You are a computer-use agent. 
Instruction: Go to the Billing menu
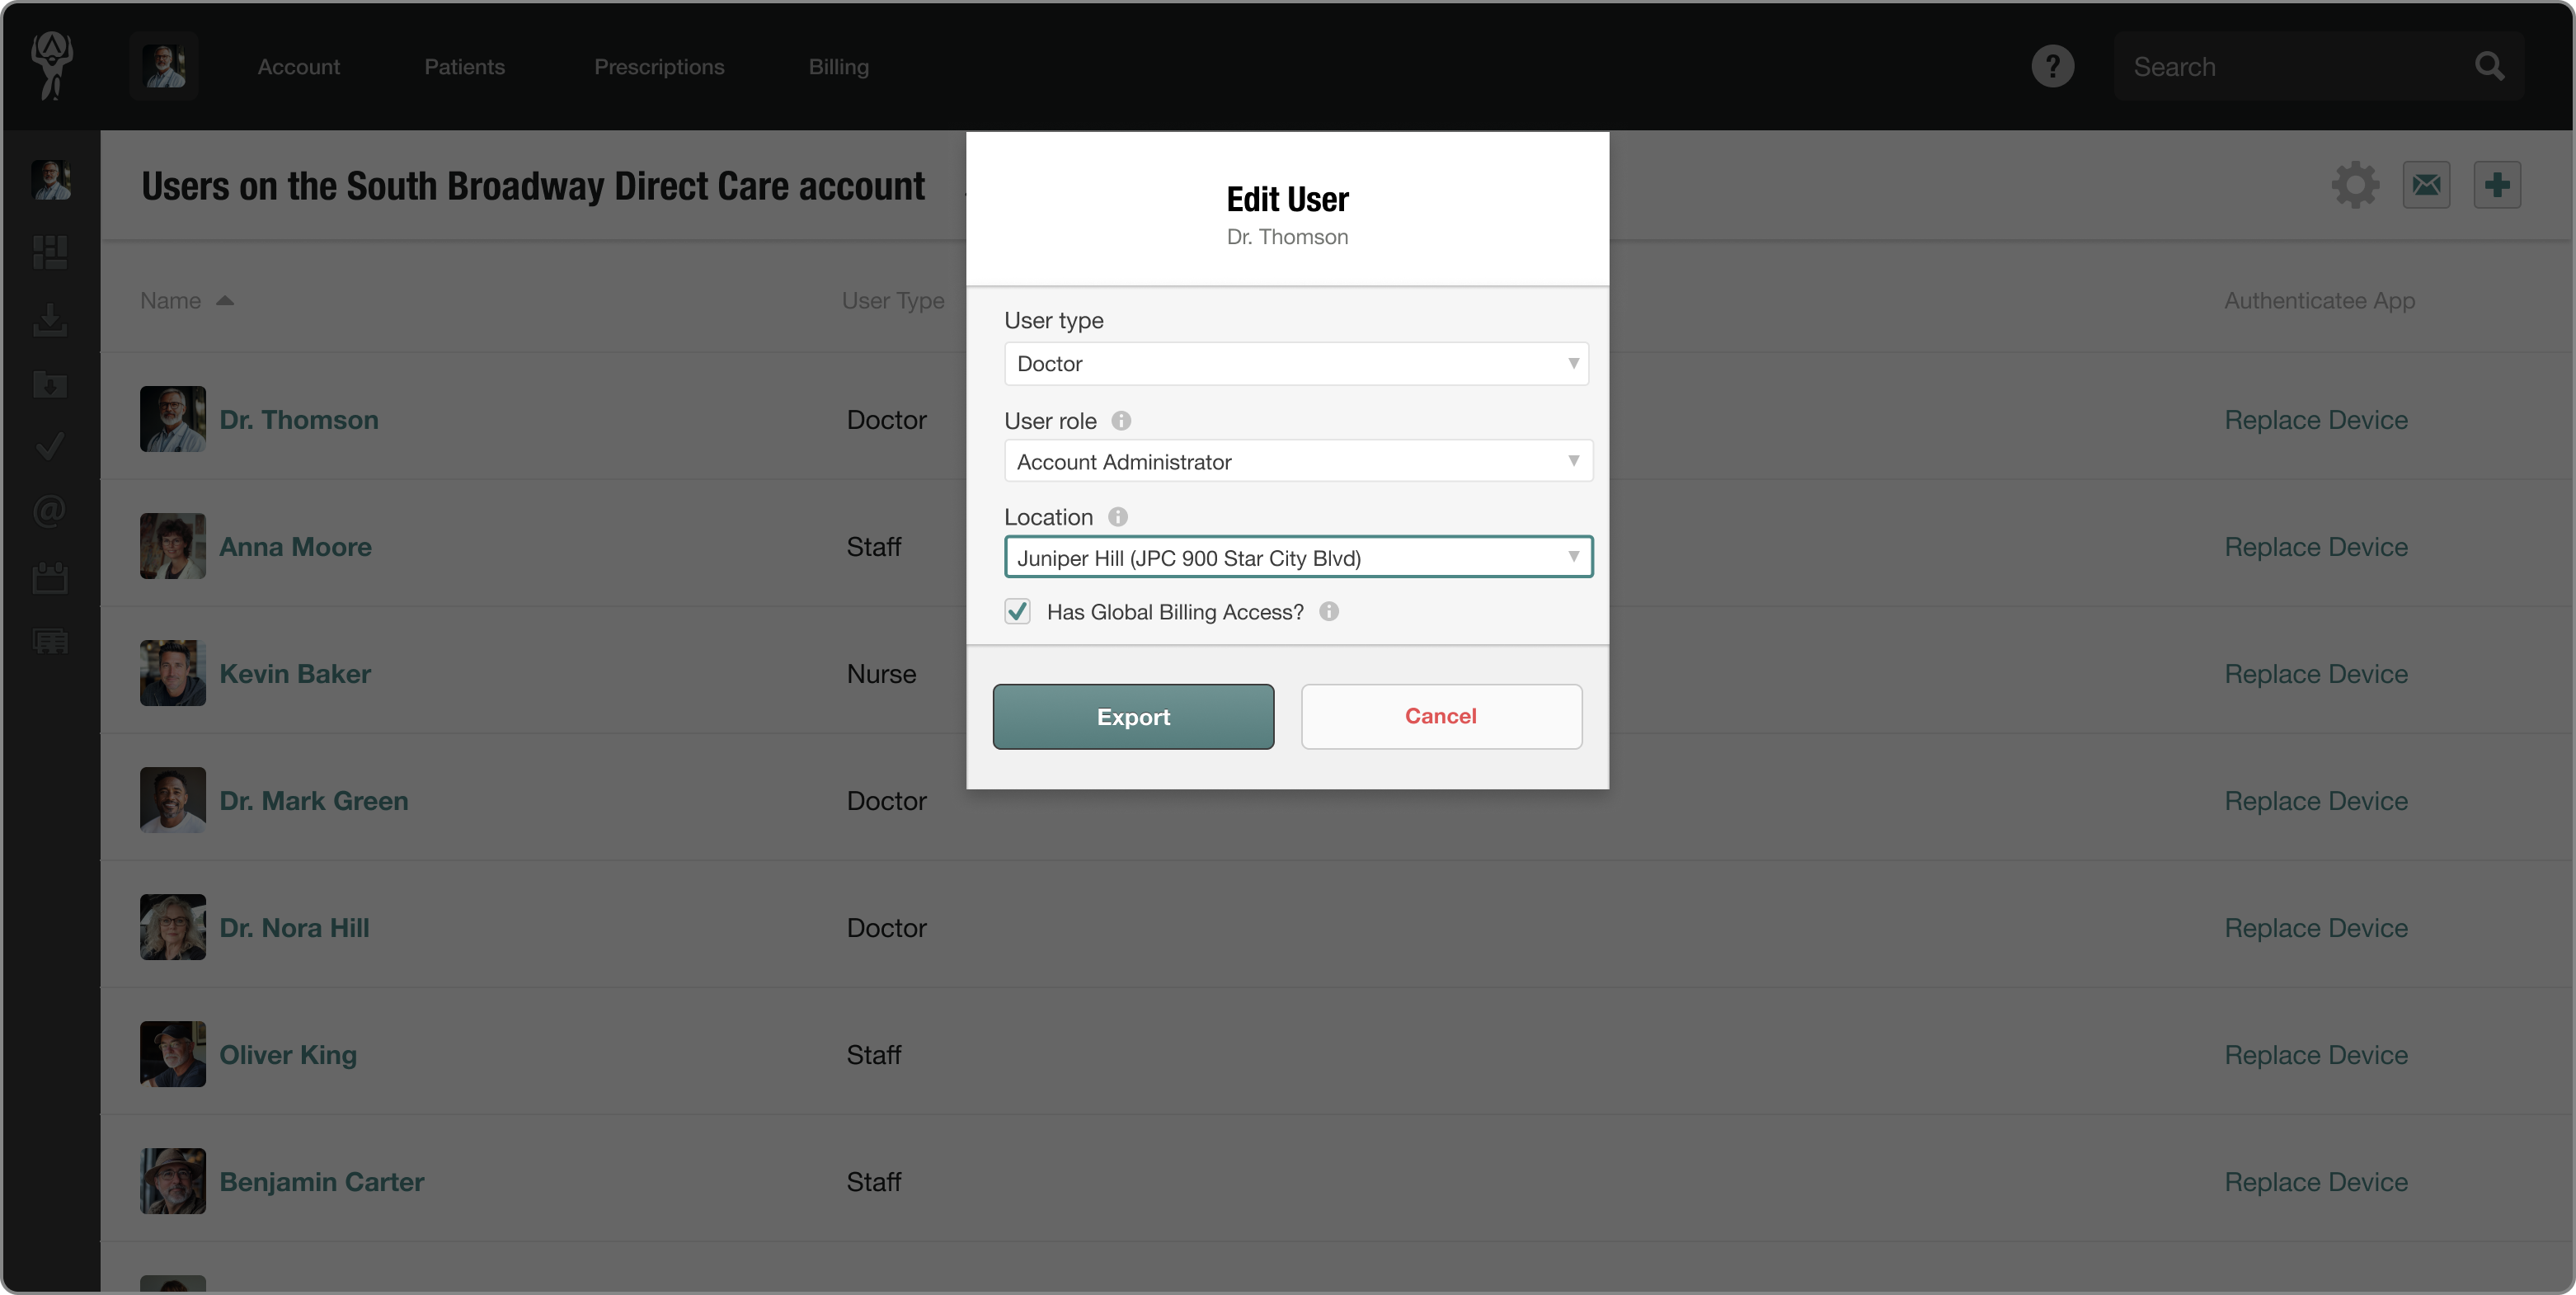click(x=838, y=66)
